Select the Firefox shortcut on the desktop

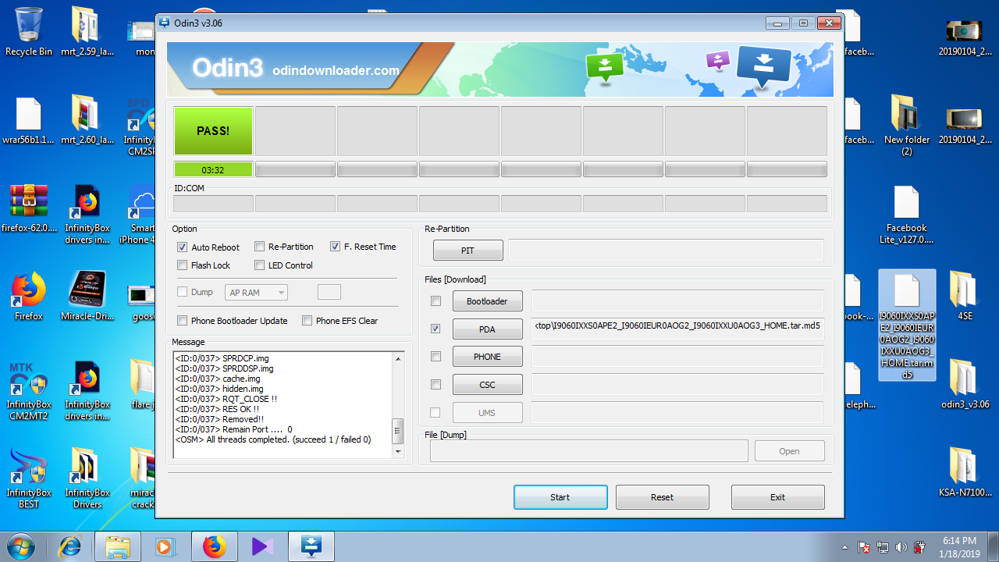point(29,297)
